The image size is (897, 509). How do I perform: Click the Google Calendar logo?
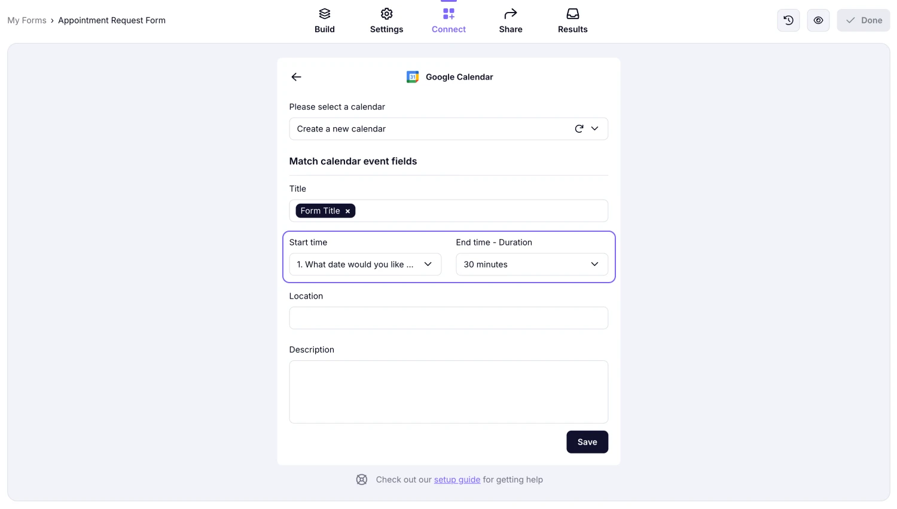click(x=413, y=76)
